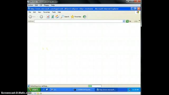Stop page loading with red X button
Viewport: 169px width, 95px height.
click(48, 17)
